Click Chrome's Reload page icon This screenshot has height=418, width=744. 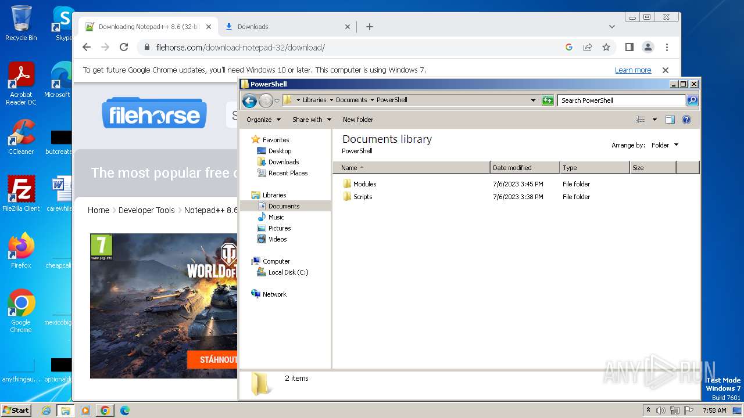pyautogui.click(x=124, y=47)
